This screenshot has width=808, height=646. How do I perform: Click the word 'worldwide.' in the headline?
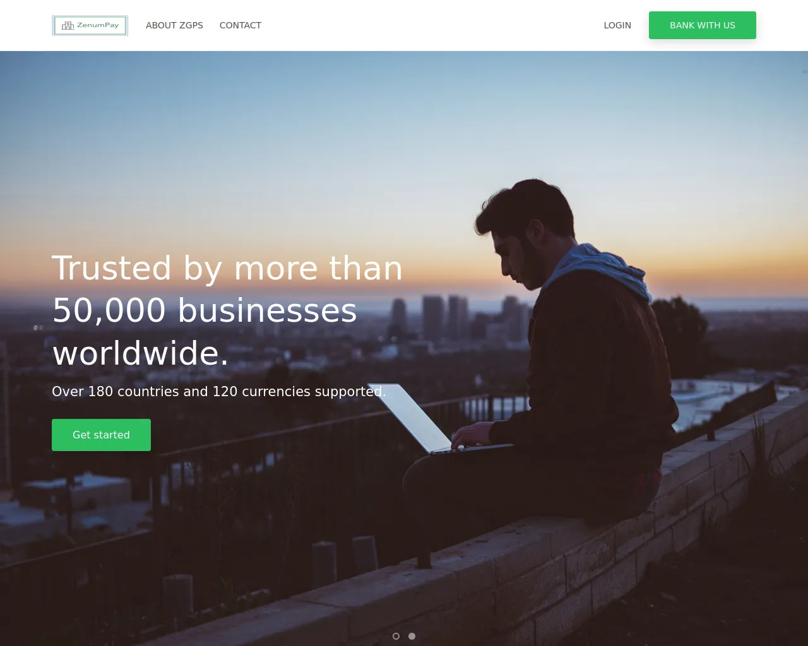[x=140, y=353]
